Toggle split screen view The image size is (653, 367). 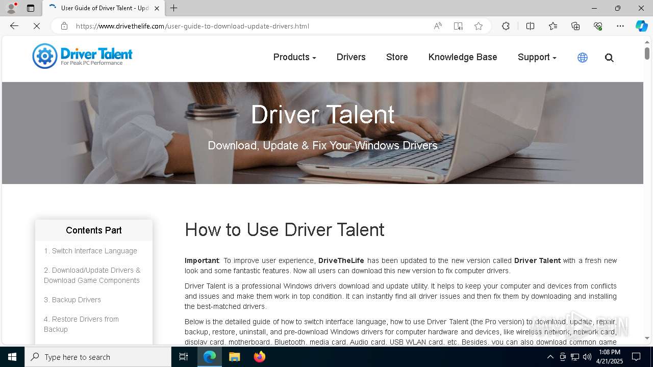(530, 26)
